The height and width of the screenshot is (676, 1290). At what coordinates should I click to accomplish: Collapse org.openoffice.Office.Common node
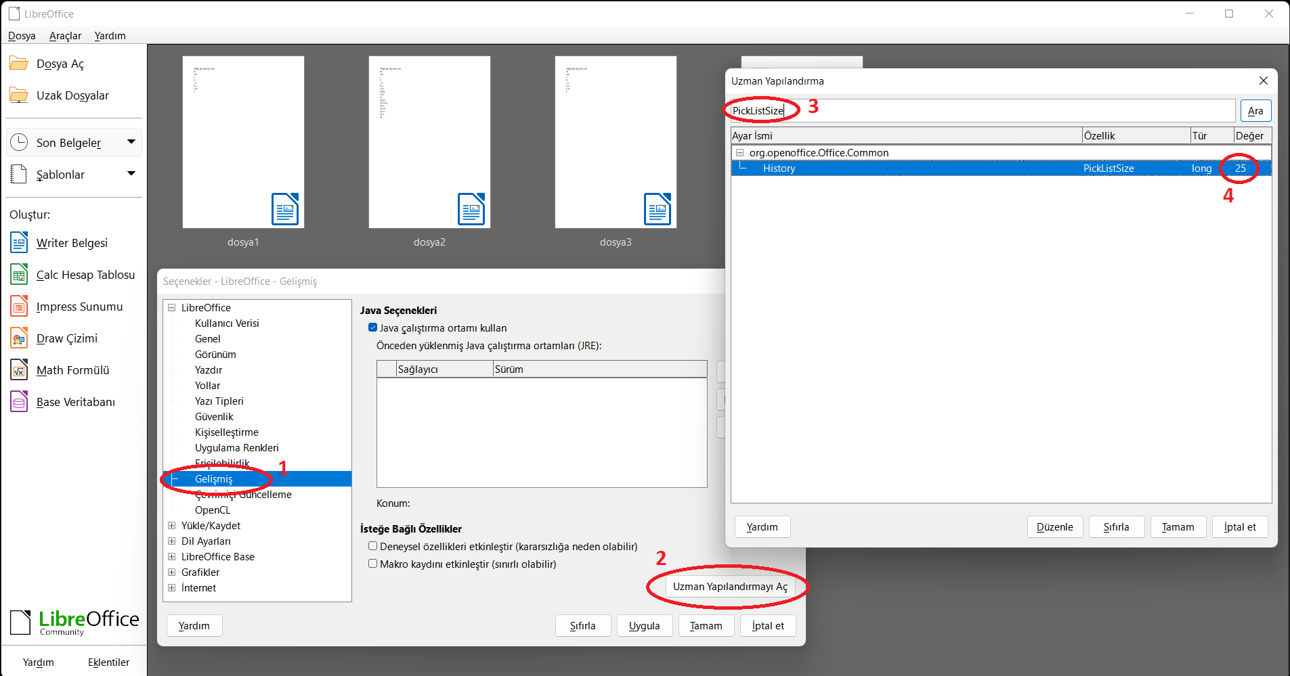[740, 152]
